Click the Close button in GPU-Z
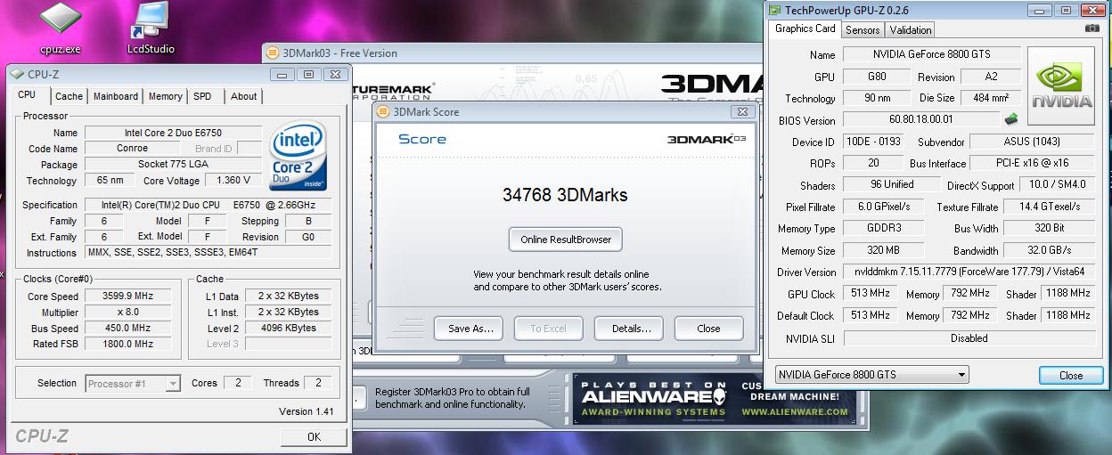 click(1071, 375)
